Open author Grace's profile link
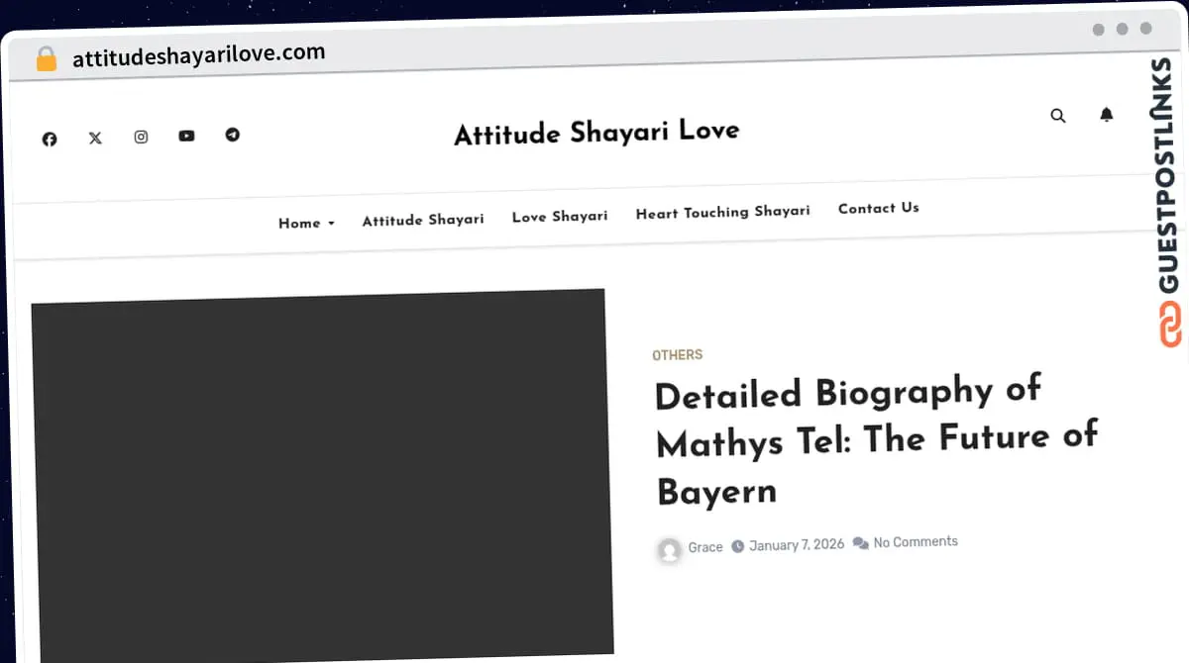The height and width of the screenshot is (663, 1189). tap(705, 547)
